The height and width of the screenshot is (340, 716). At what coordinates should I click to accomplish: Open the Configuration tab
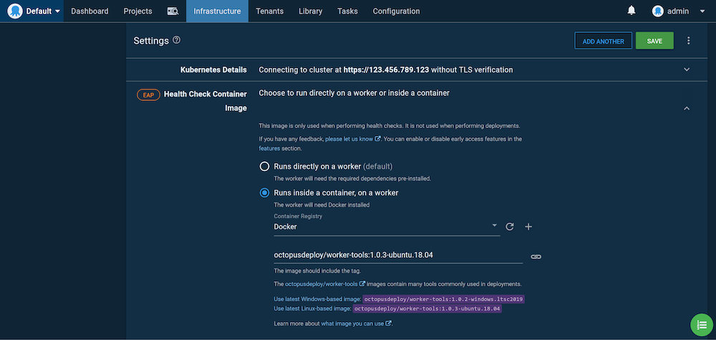coord(397,11)
